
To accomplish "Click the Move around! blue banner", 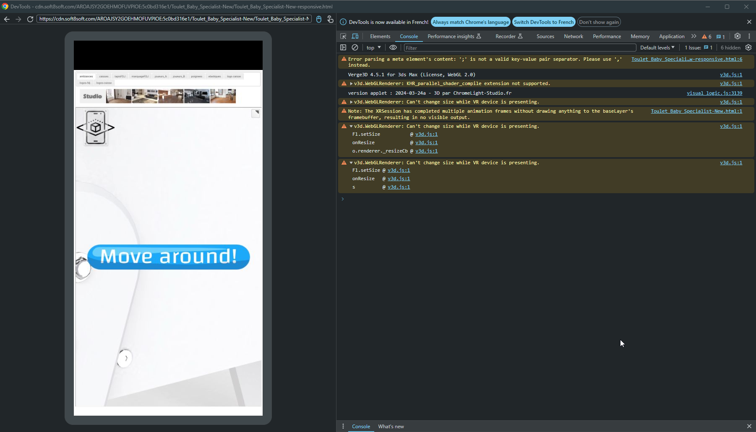I will pos(169,256).
